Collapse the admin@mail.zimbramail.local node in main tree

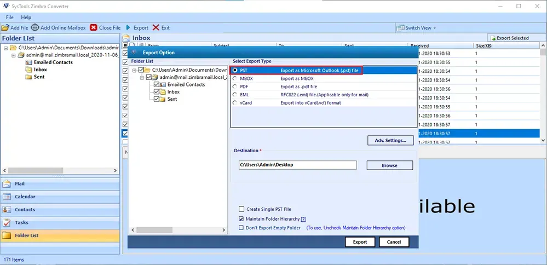(13, 55)
